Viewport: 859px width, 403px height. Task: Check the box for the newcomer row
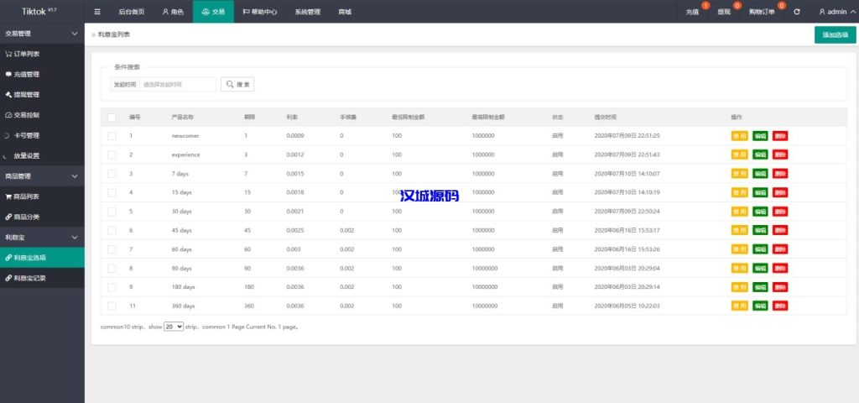(112, 136)
